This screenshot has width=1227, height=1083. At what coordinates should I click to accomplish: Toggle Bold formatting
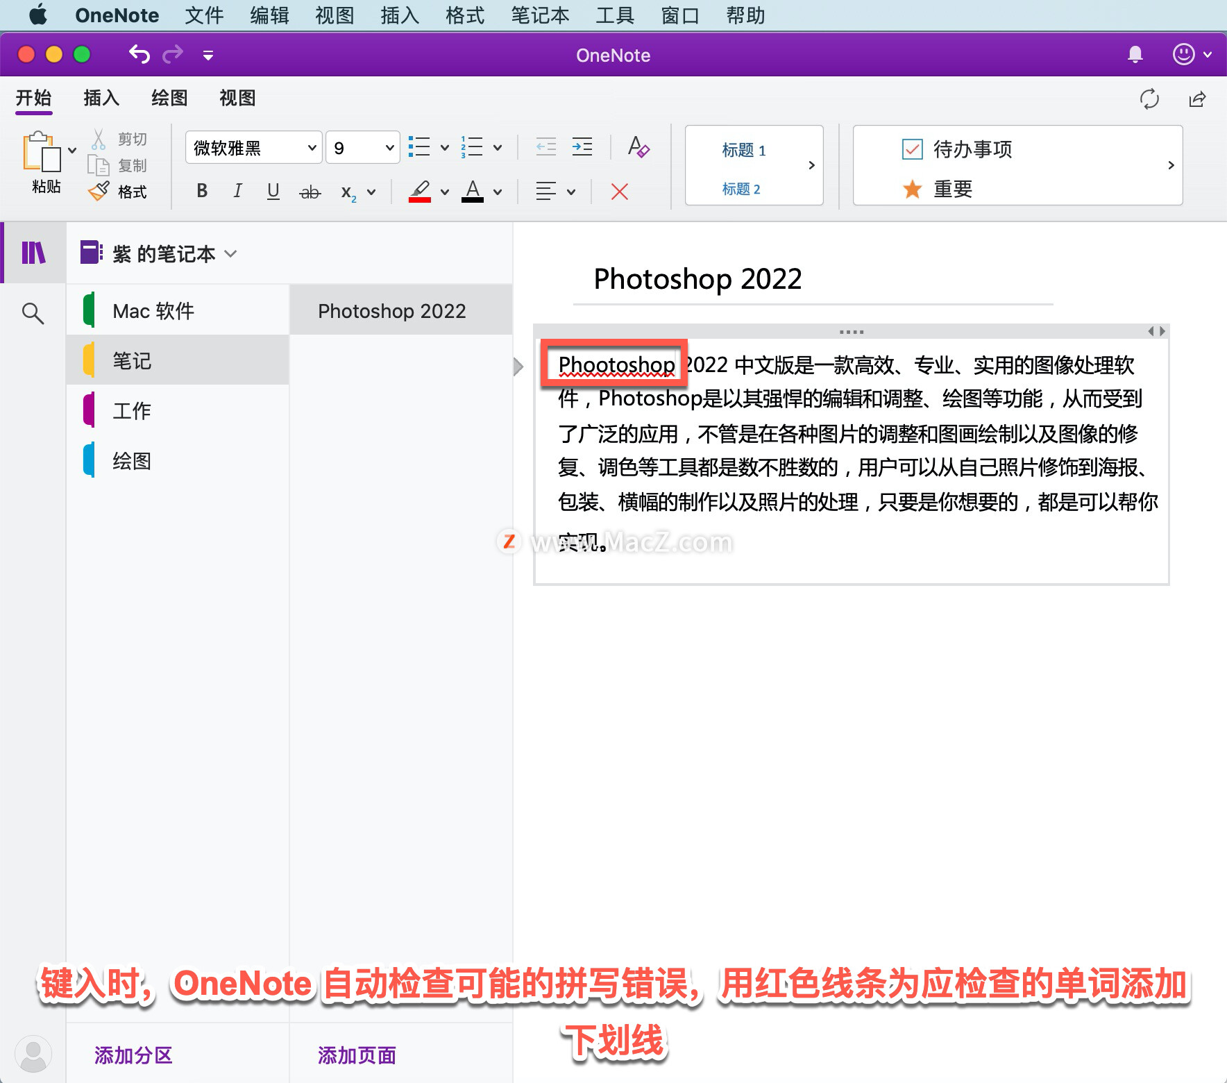coord(202,191)
